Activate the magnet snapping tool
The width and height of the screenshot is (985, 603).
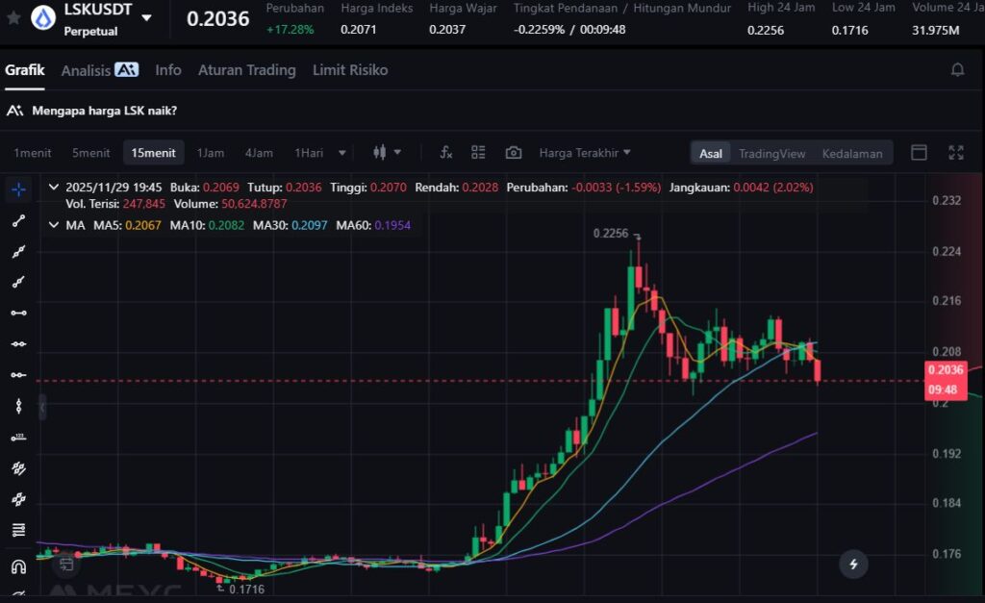click(18, 566)
